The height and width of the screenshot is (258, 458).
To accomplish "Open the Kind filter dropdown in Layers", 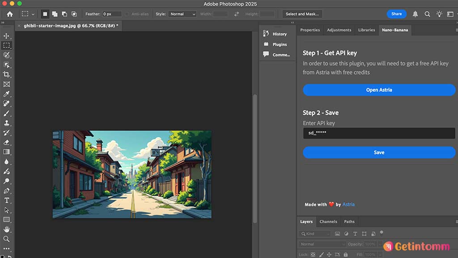I will point(314,234).
